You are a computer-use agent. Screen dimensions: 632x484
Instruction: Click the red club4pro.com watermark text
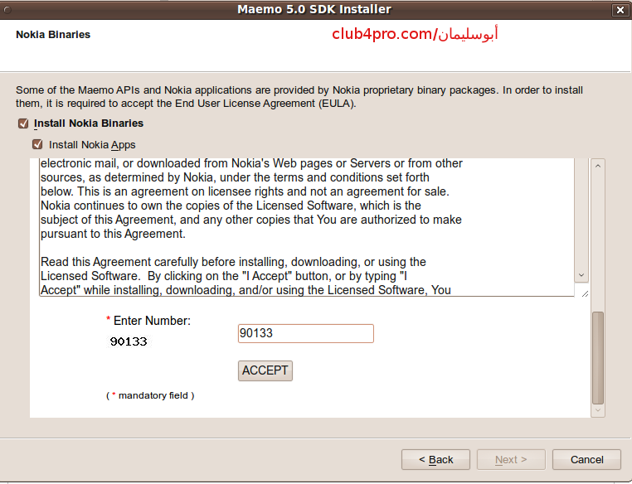pyautogui.click(x=415, y=34)
